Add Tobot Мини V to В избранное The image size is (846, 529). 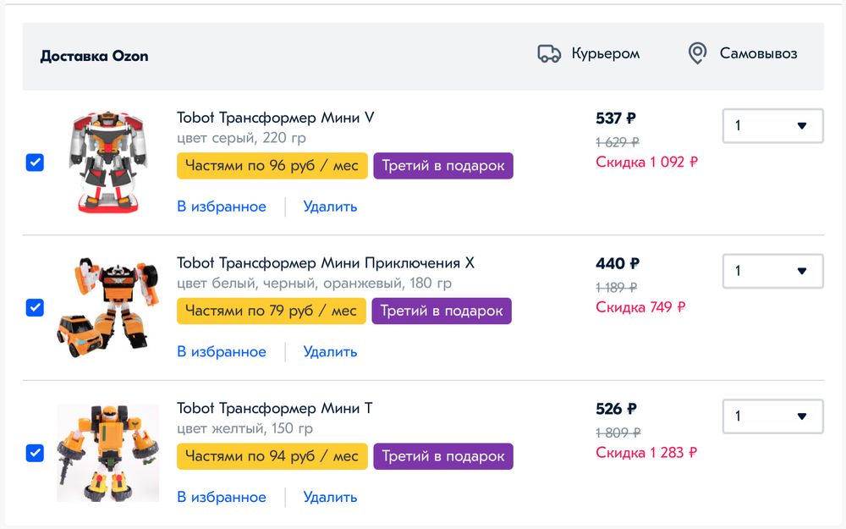coord(222,207)
